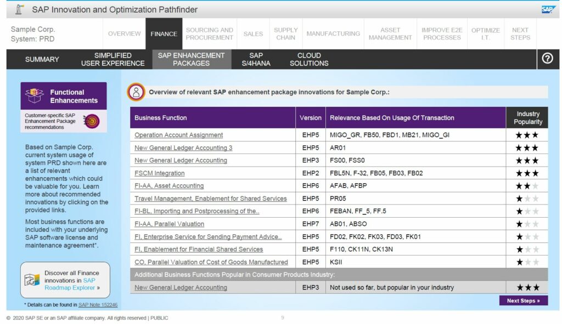The image size is (562, 324).
Task: Click the Functional Enhancements box icon
Action: [x=34, y=95]
